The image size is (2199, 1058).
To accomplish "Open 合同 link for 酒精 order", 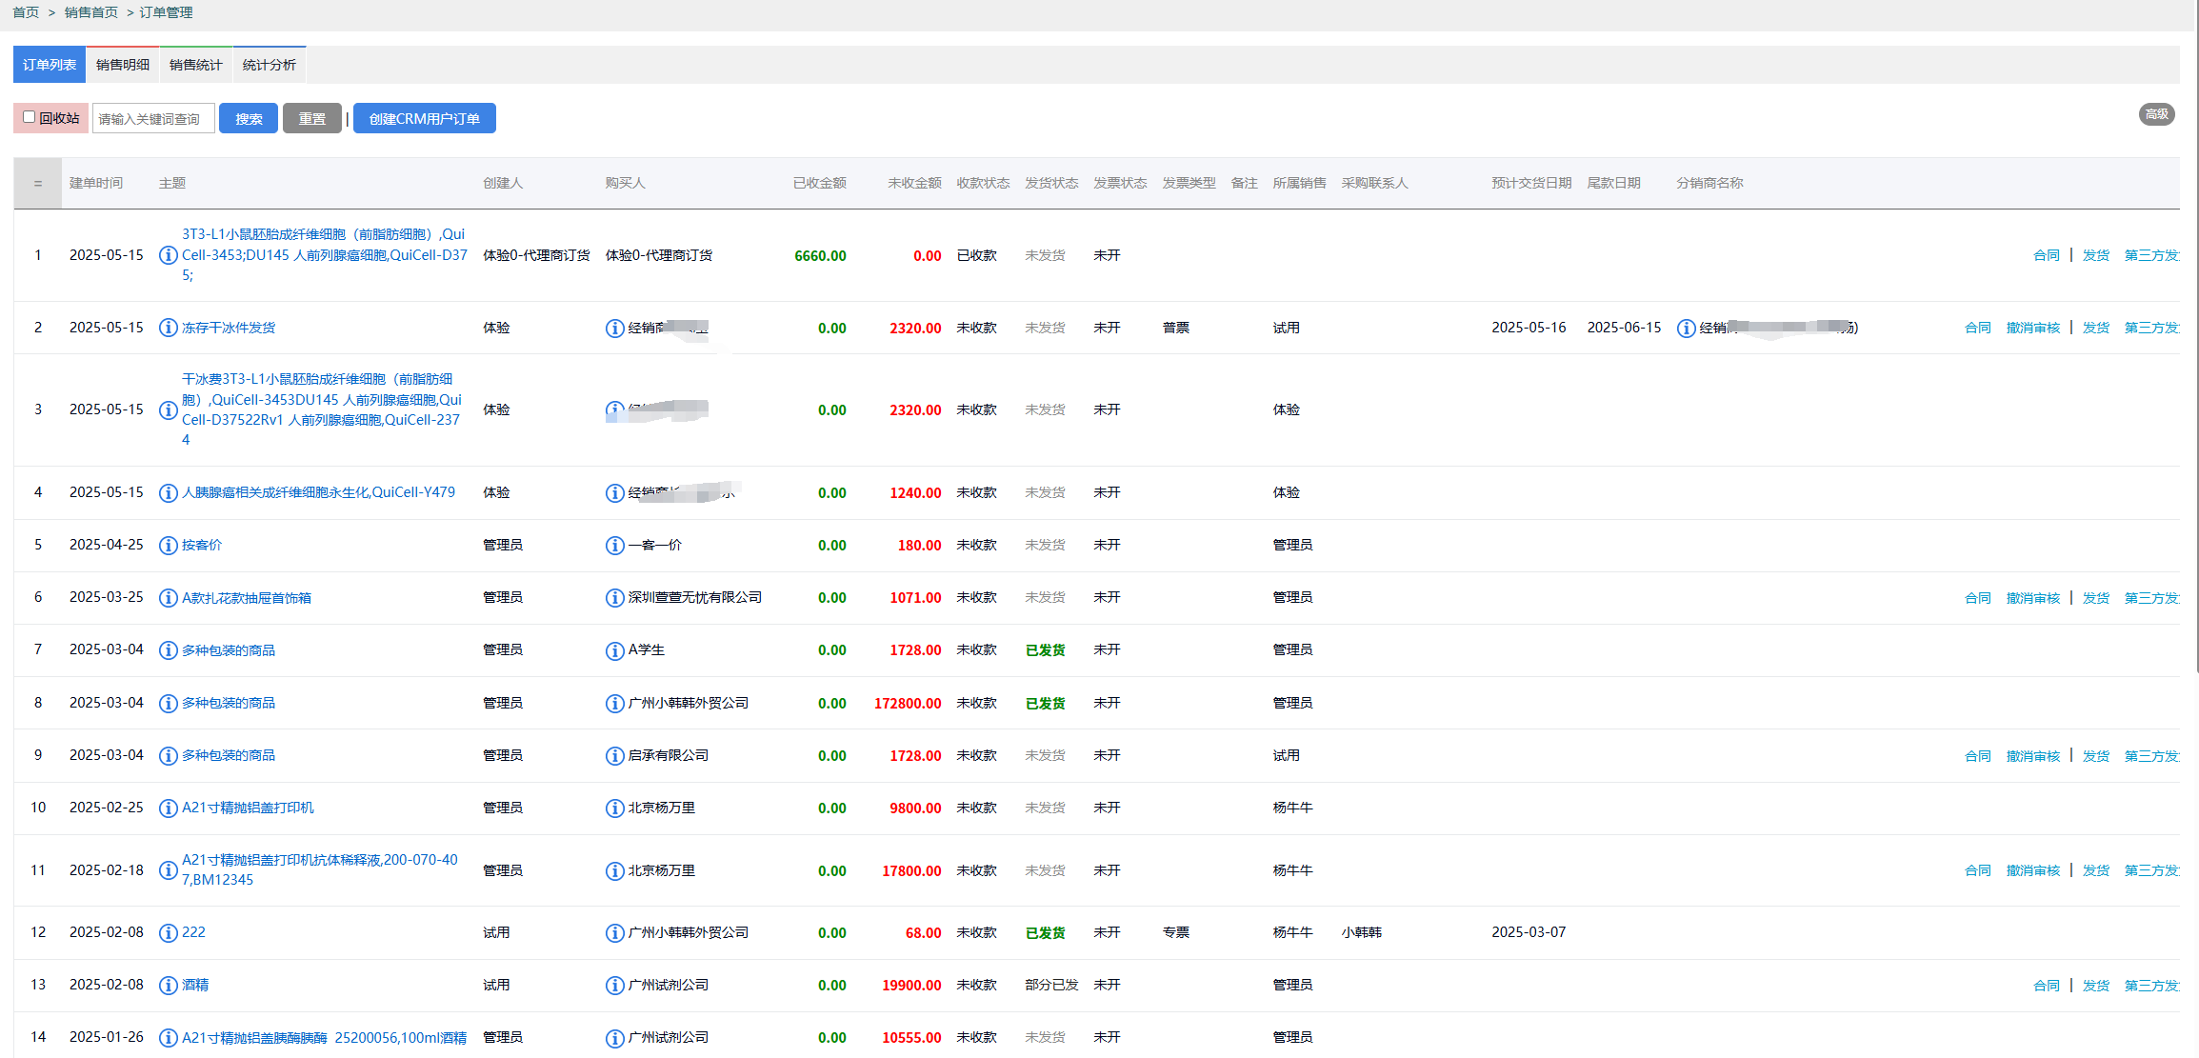I will 2047,986.
